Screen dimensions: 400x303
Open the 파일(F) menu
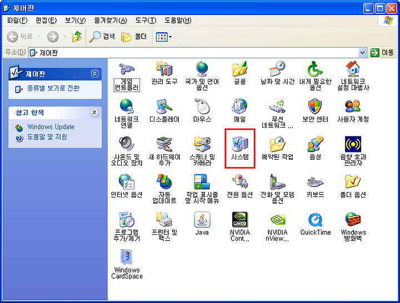(17, 21)
